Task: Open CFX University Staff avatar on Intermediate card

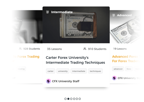Action: click(48, 81)
